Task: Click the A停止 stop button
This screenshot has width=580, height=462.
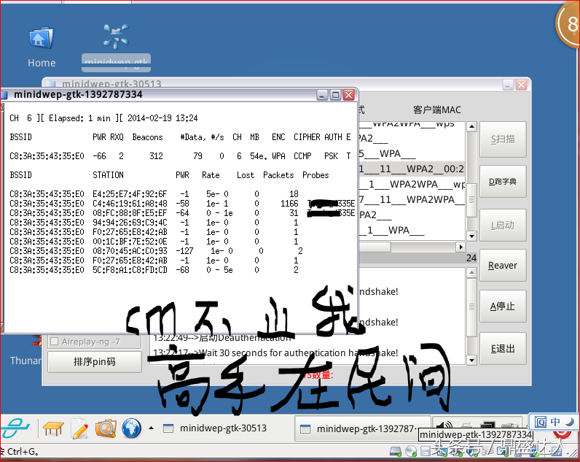Action: 503,306
